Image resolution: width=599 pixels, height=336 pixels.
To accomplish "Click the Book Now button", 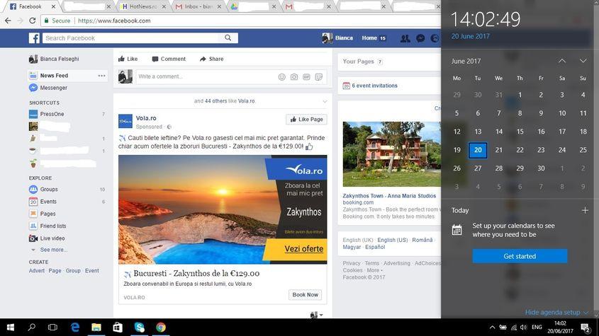I will (305, 295).
